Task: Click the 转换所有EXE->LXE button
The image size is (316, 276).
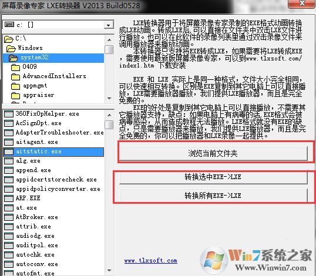Action: click(213, 196)
